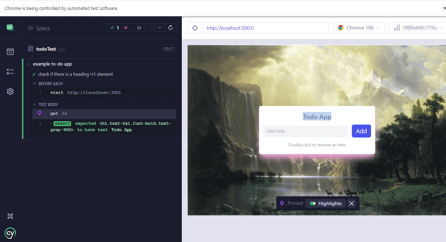Screen dimensions: 446x242
Task: Collapse the TEST BODY section
Action: tap(35, 105)
